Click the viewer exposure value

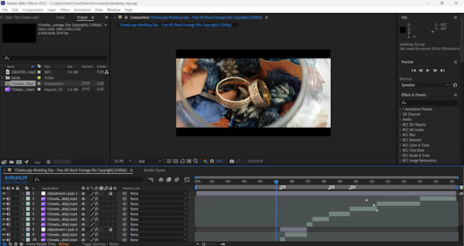coord(219,161)
